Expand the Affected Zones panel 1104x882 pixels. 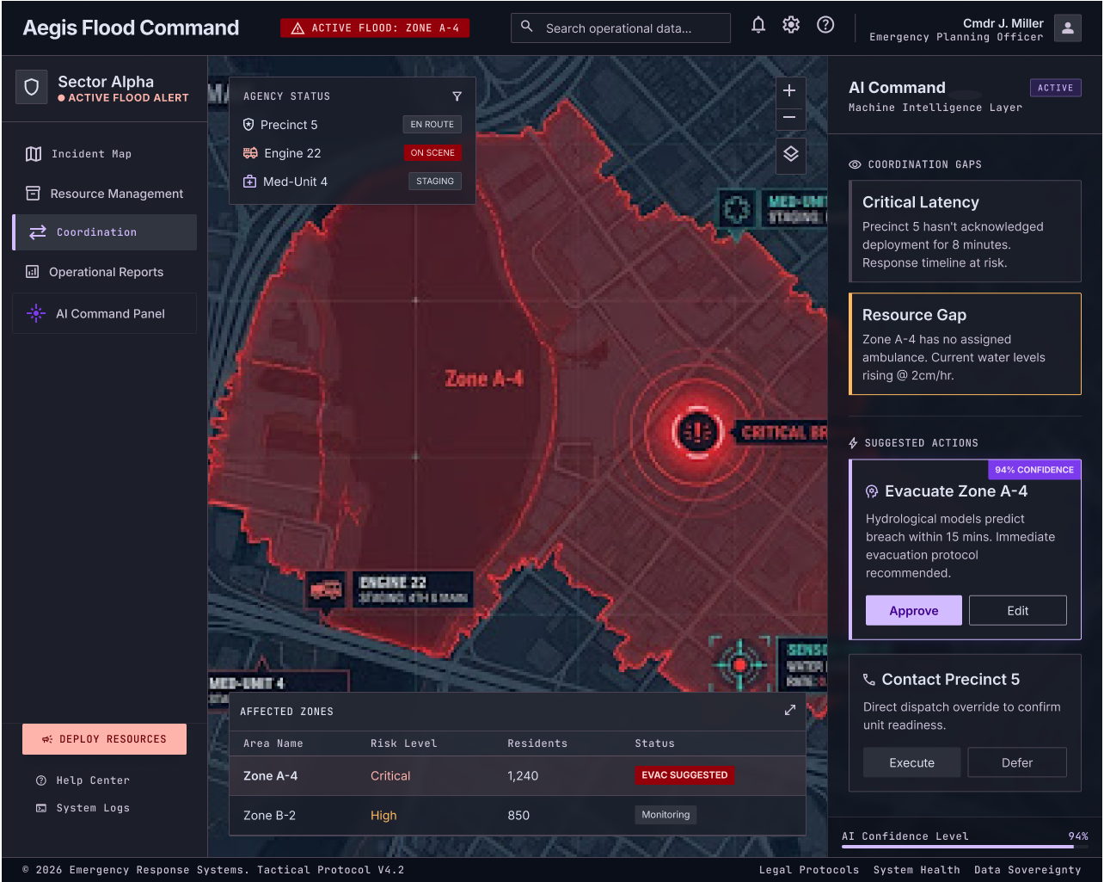[790, 711]
